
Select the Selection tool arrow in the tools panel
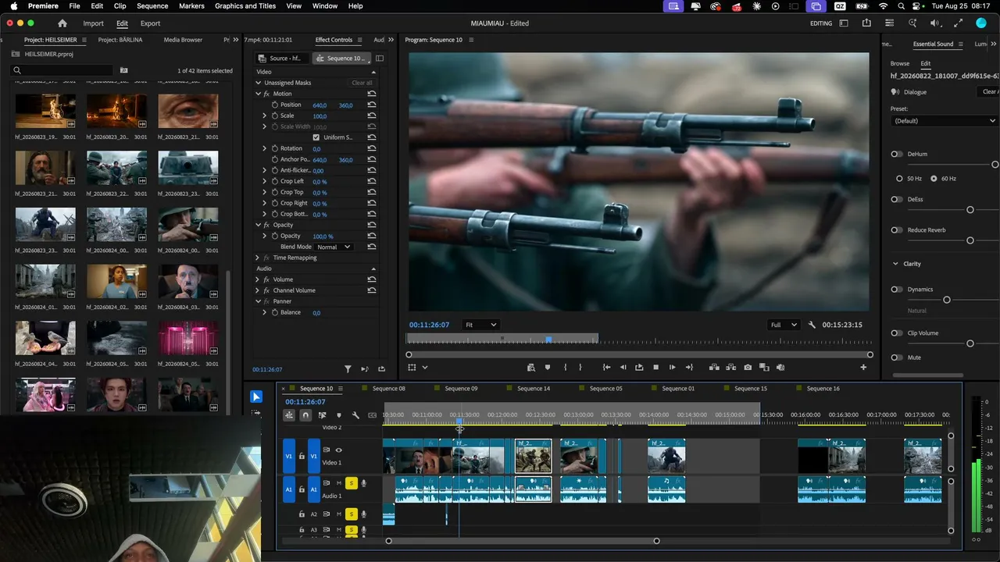coord(255,397)
